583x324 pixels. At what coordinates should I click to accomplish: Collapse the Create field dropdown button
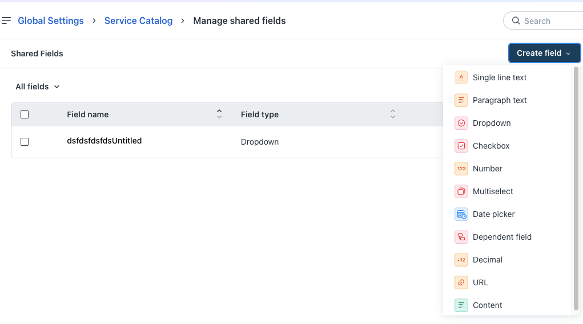click(x=544, y=53)
